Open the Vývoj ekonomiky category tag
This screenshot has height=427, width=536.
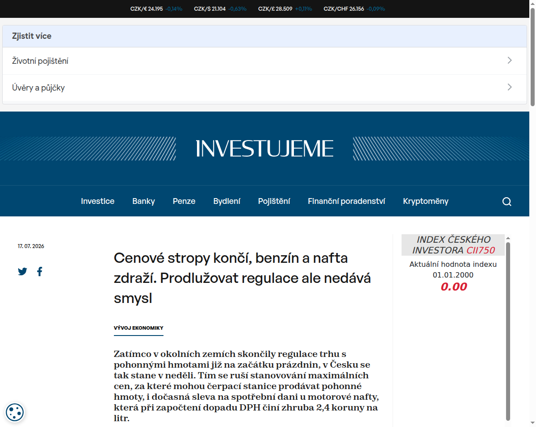click(x=138, y=328)
